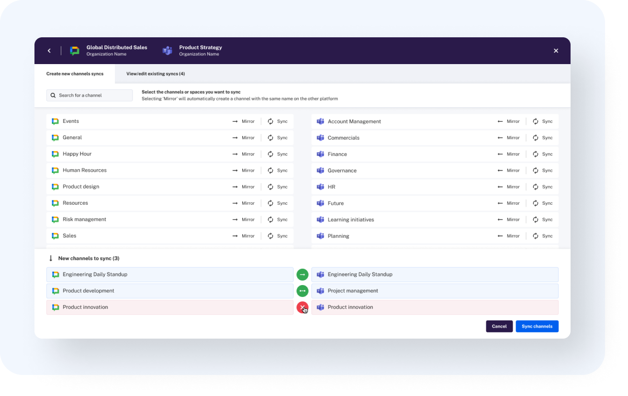Sync the Product design channel
This screenshot has height=396, width=628.
[x=278, y=187]
